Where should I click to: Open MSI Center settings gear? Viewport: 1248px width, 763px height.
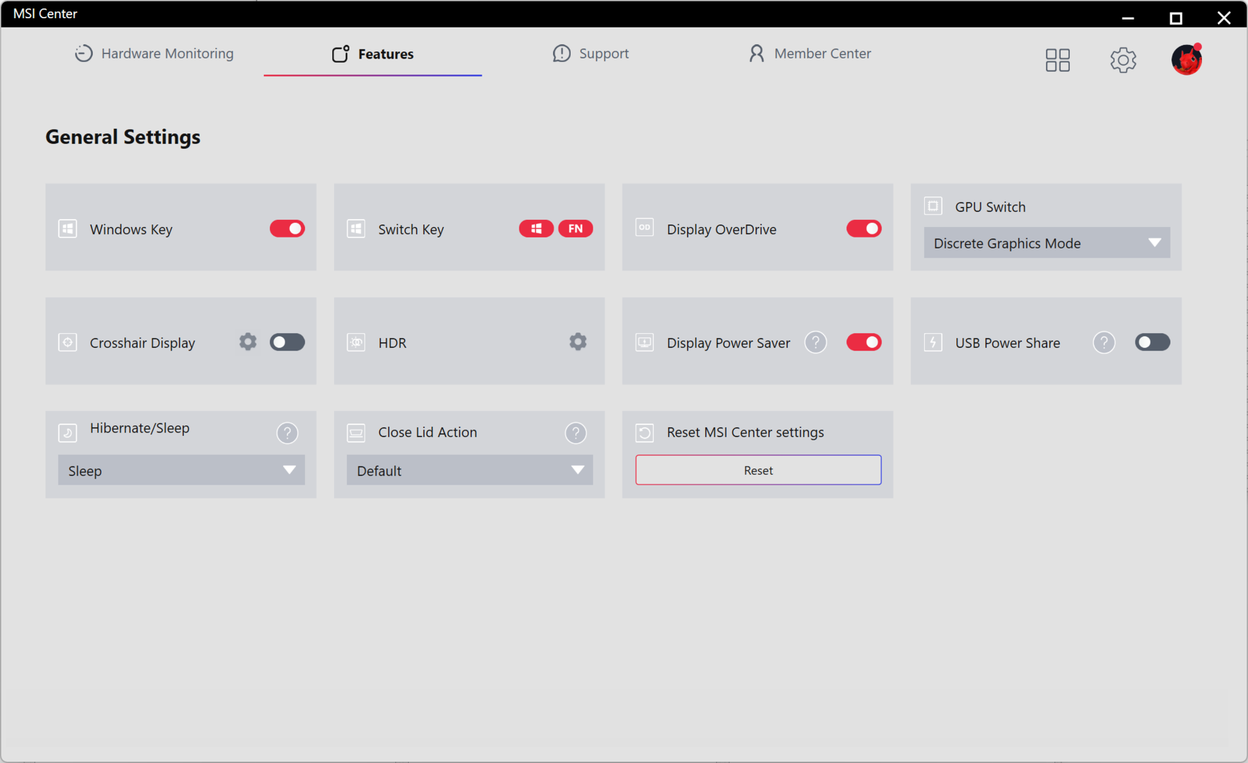[x=1123, y=60]
